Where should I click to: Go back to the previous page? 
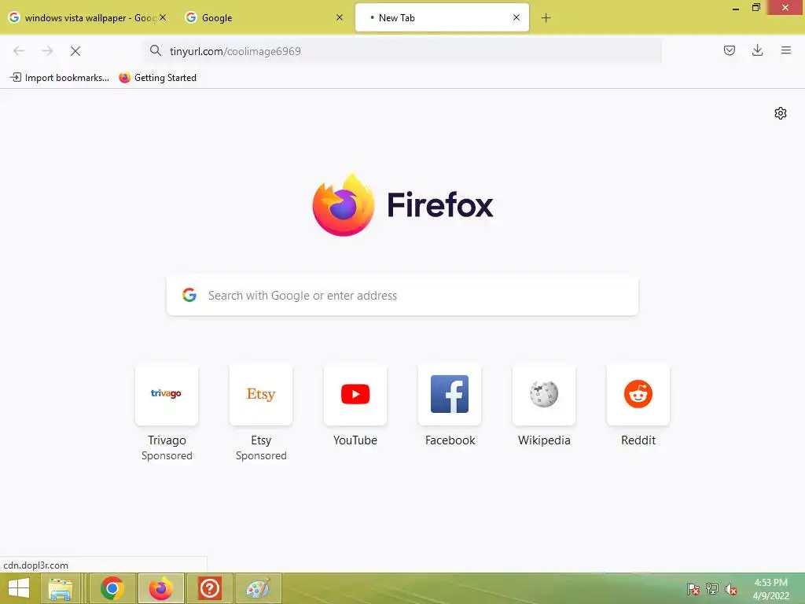point(19,51)
